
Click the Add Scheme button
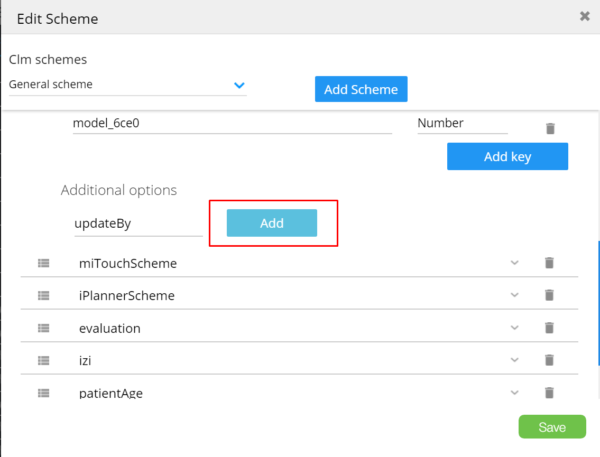pos(361,89)
